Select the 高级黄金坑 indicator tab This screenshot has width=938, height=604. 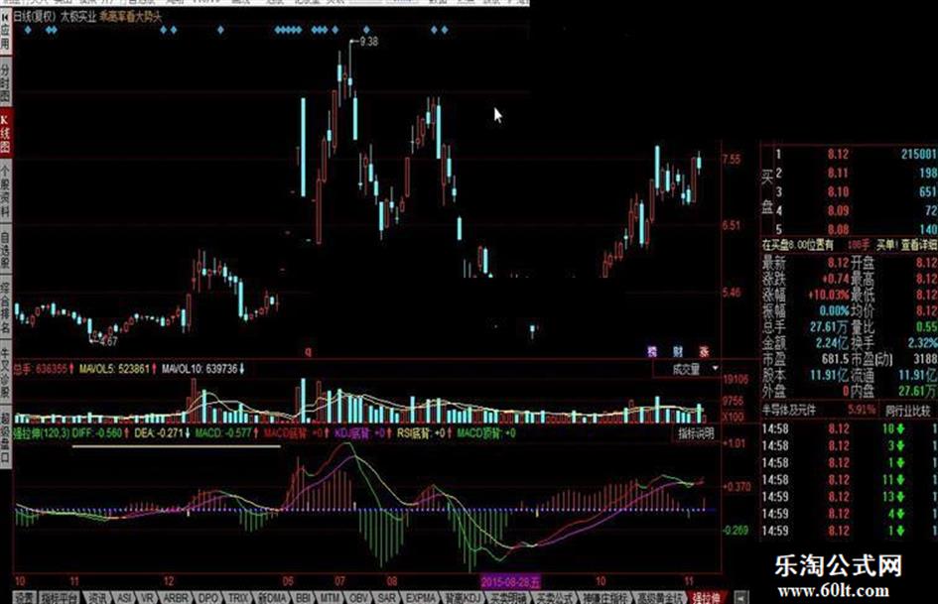point(660,598)
